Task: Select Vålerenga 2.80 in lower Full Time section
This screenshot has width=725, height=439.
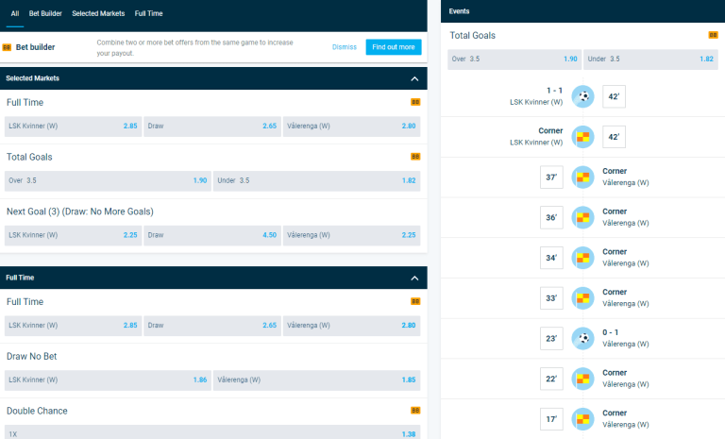Action: 351,326
